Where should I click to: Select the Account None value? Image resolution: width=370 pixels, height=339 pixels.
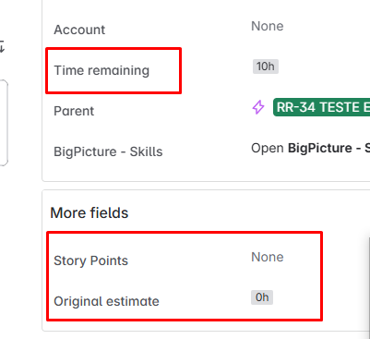(x=268, y=26)
